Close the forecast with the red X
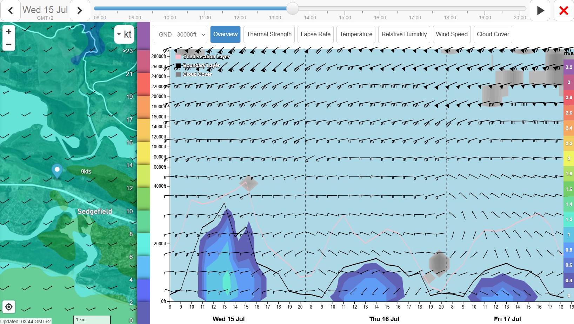The image size is (574, 324). [x=563, y=11]
